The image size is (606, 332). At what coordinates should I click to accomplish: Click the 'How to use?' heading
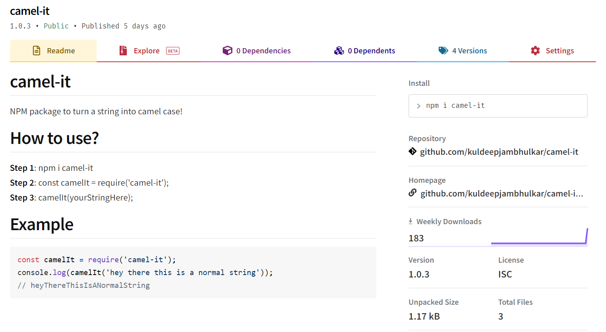pyautogui.click(x=54, y=138)
